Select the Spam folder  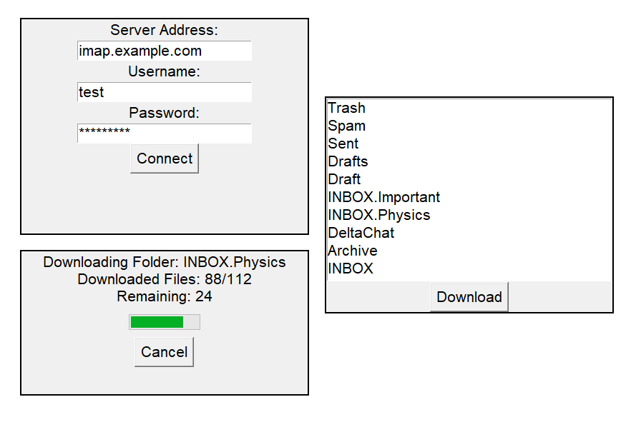346,126
